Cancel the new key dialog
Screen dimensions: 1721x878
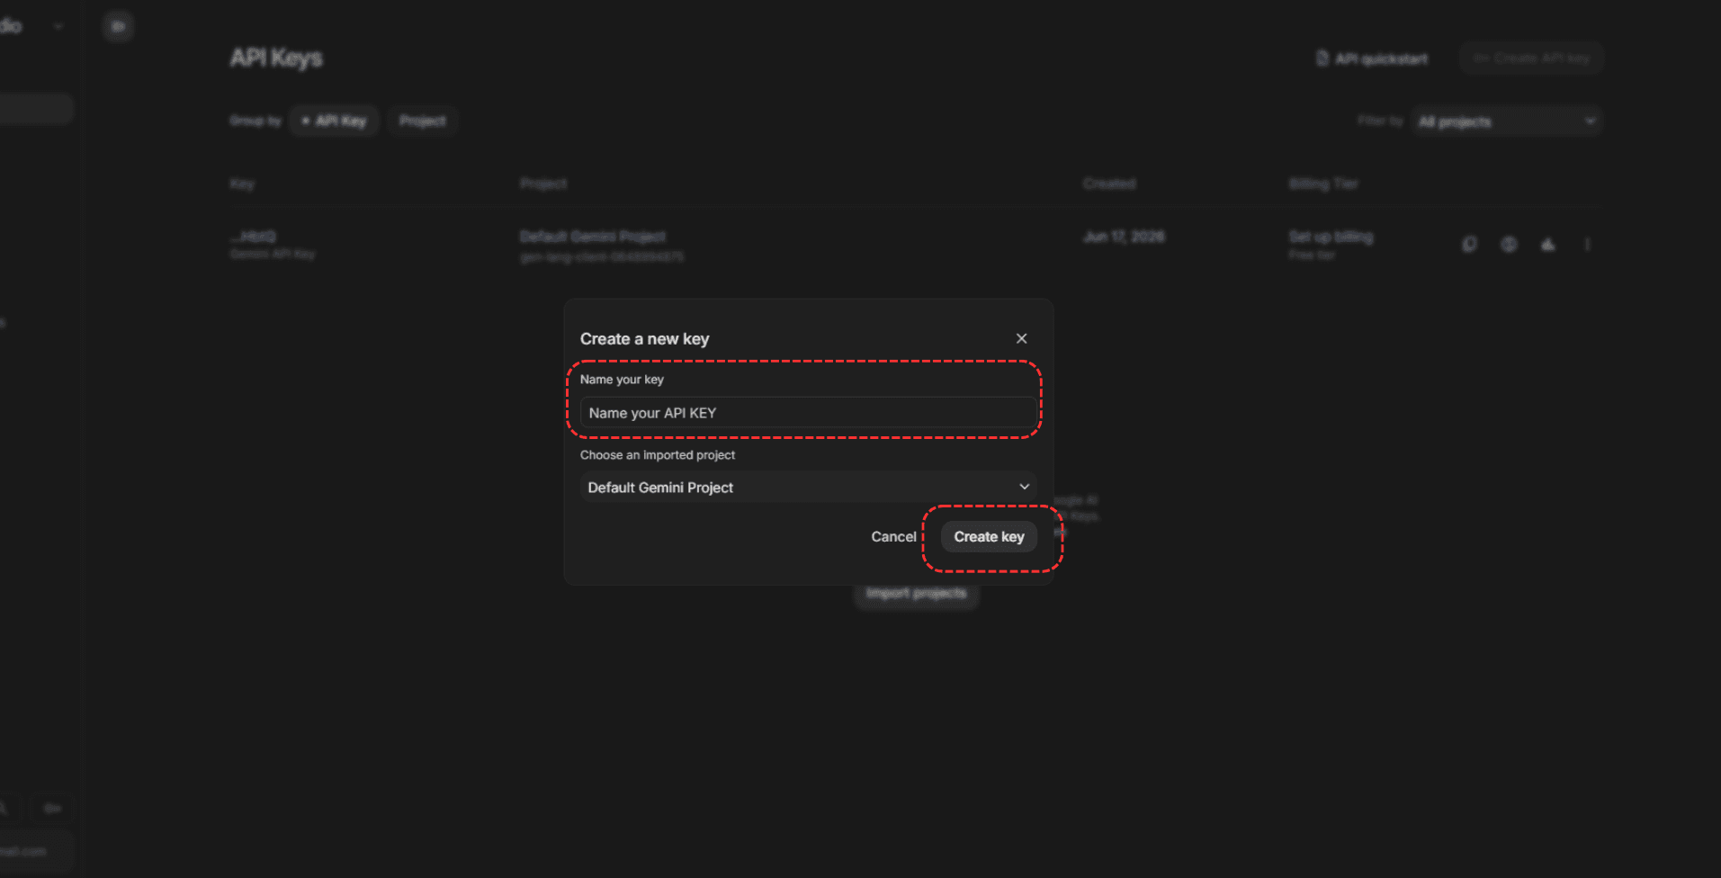[x=893, y=536]
